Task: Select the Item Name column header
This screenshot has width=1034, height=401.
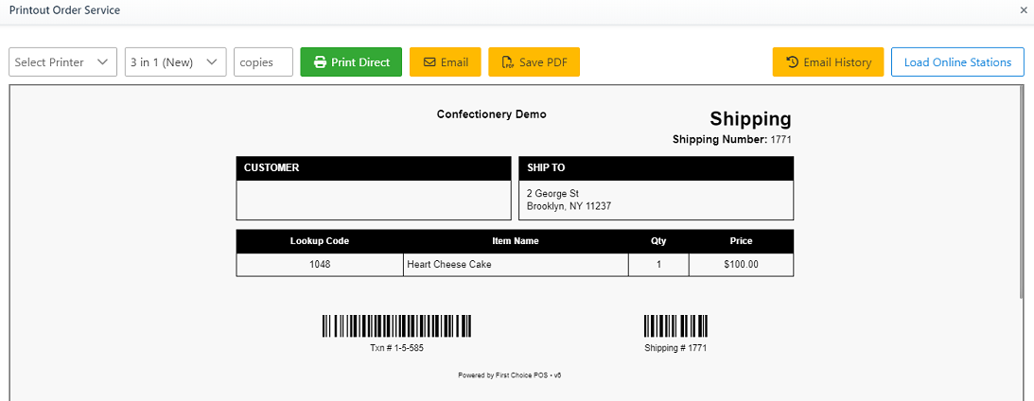Action: point(516,241)
